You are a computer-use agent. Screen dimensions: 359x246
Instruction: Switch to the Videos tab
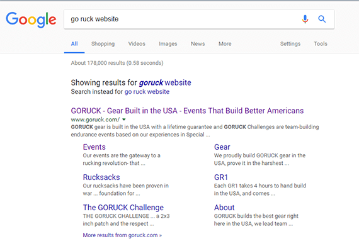point(137,43)
